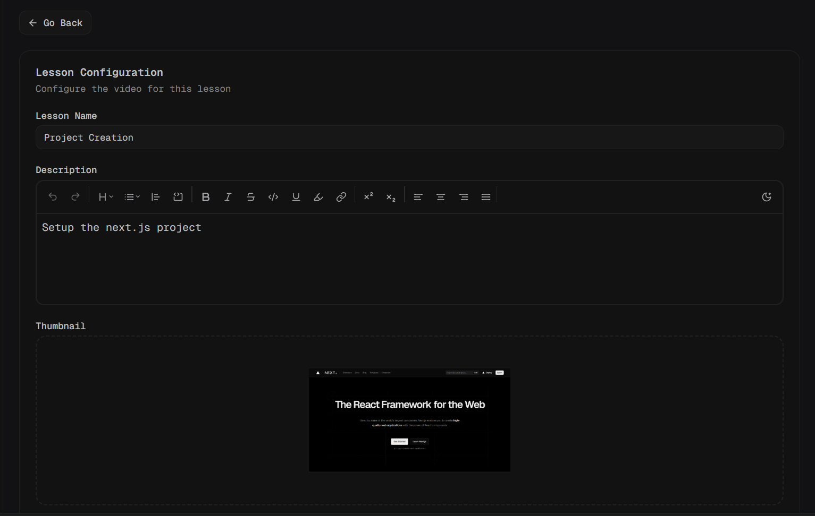Click the Go Back button
The width and height of the screenshot is (815, 516).
(55, 23)
